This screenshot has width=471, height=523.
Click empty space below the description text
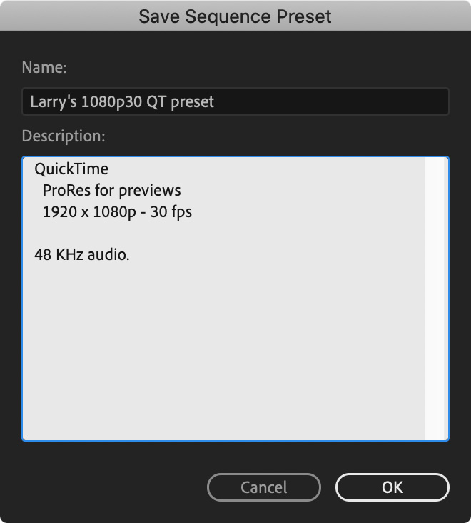point(223,350)
